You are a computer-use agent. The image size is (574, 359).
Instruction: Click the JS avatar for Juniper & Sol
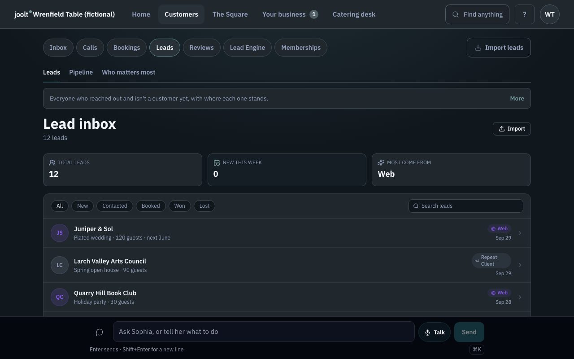click(x=60, y=233)
